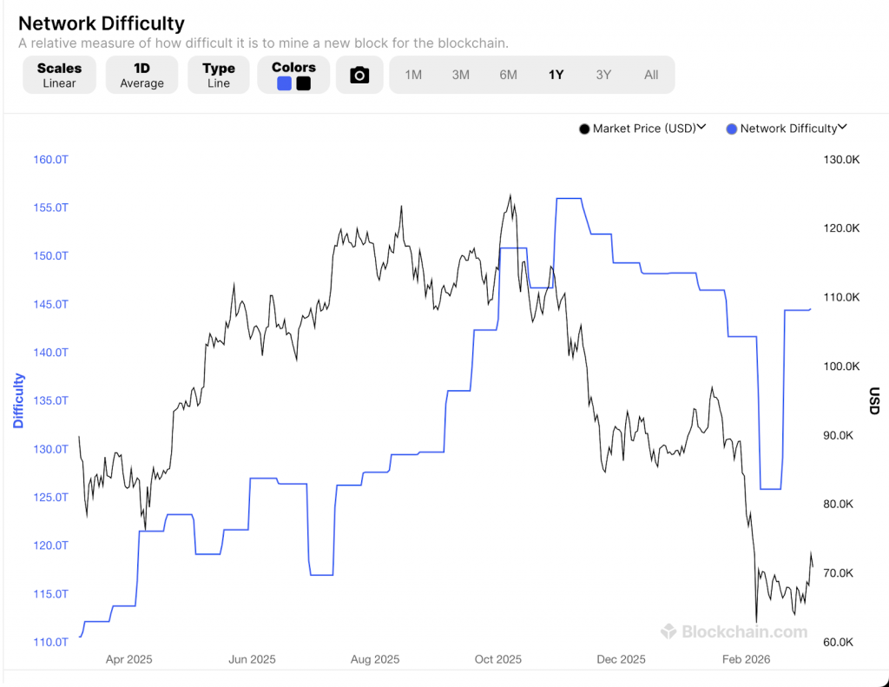Click the Network Difficulty chart title
Screen dimensions: 889x687
(x=102, y=23)
